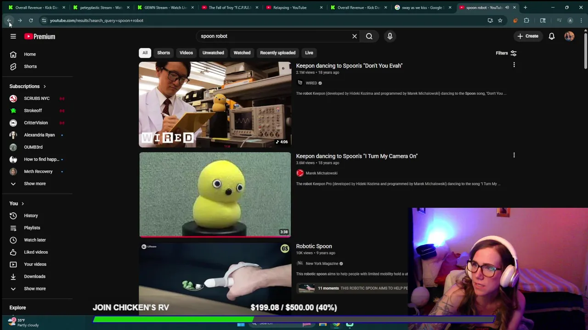588x330 pixels.
Task: Expand the Subscriptions section arrow
Action: [x=45, y=86]
